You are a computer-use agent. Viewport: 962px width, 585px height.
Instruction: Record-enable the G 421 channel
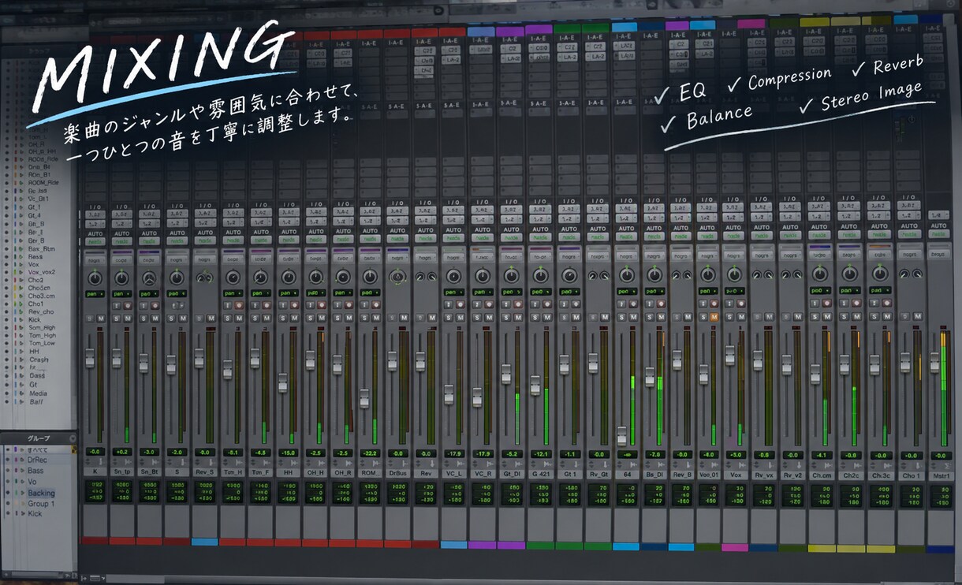point(546,304)
